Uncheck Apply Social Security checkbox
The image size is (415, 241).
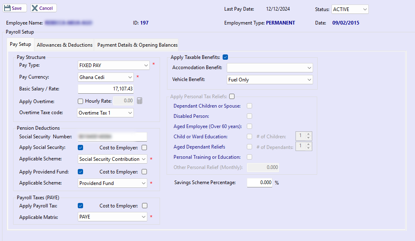click(81, 148)
